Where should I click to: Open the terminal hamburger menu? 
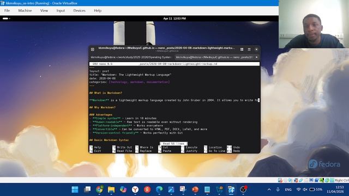coord(249,49)
